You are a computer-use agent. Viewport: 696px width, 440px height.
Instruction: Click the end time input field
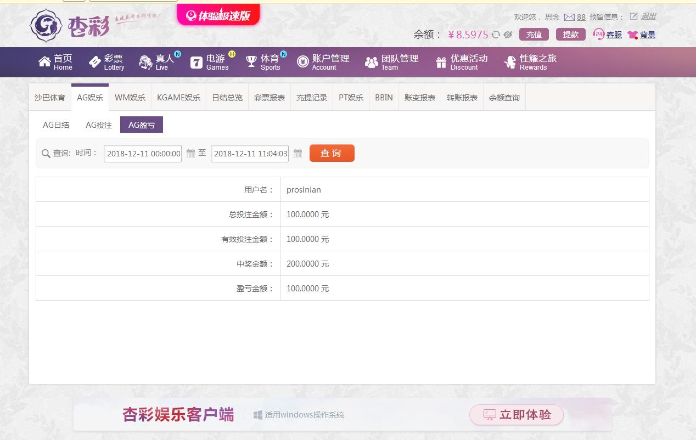pos(250,153)
